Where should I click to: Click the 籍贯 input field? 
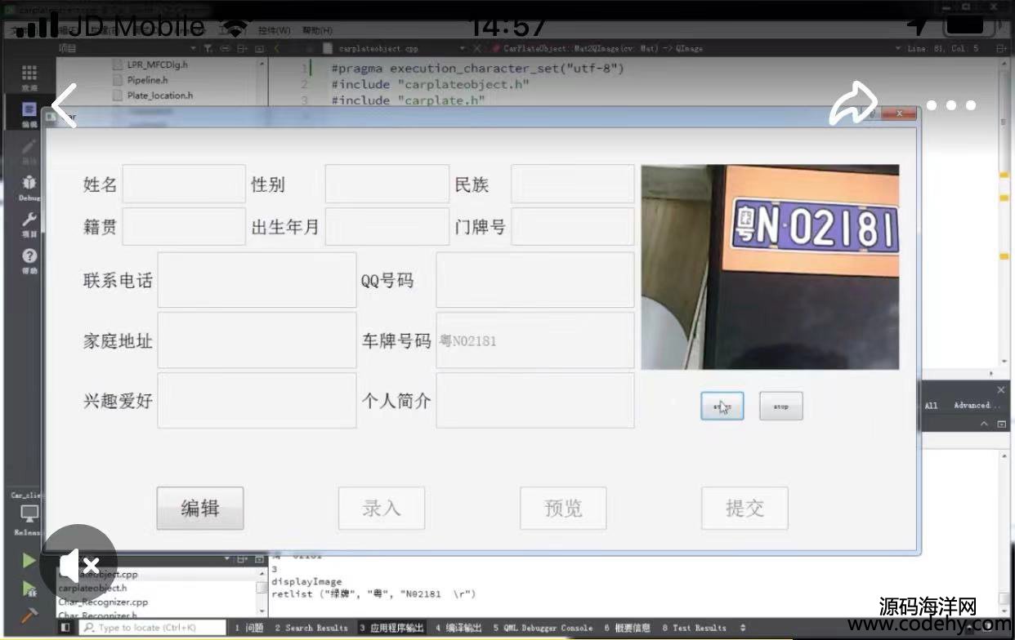[184, 226]
